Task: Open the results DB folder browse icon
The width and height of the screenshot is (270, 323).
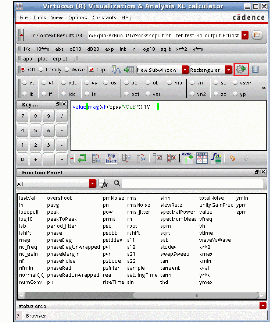Action: click(x=257, y=35)
